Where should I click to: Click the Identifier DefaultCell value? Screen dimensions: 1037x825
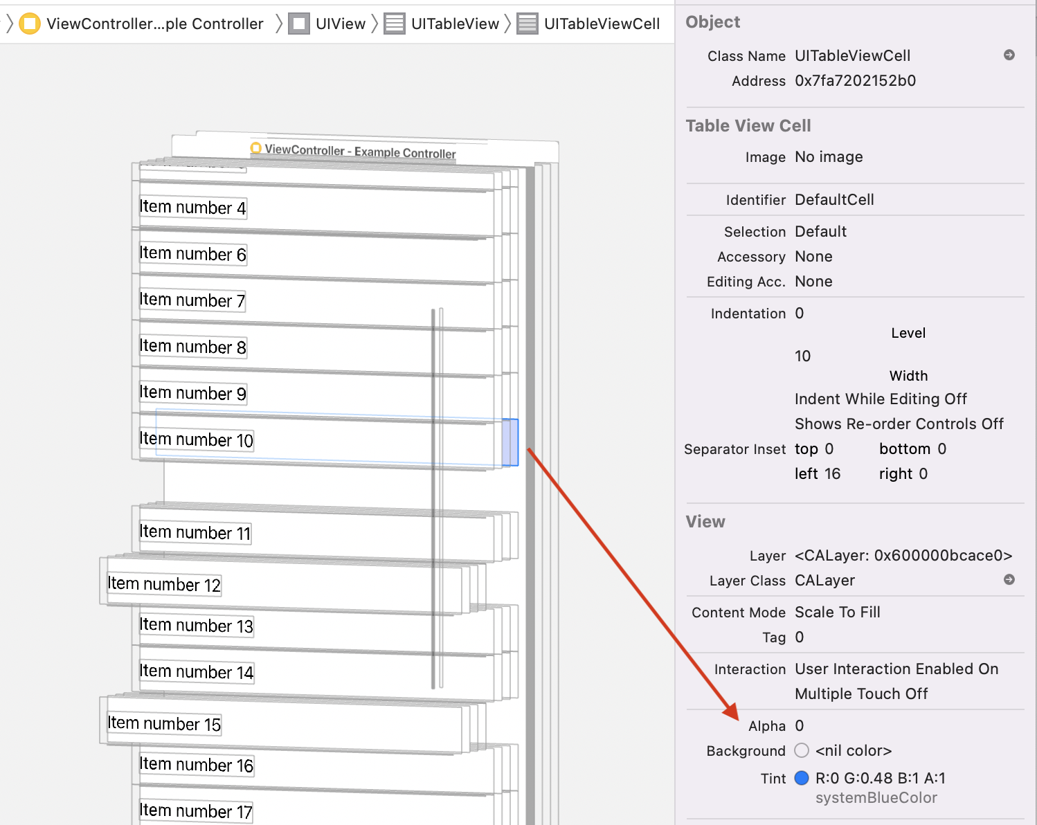coord(834,200)
